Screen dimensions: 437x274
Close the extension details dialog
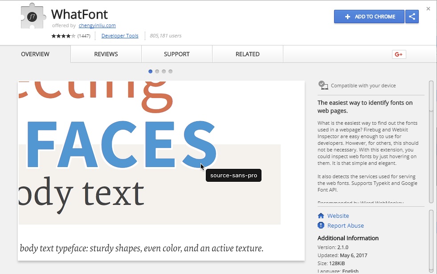[x=429, y=9]
